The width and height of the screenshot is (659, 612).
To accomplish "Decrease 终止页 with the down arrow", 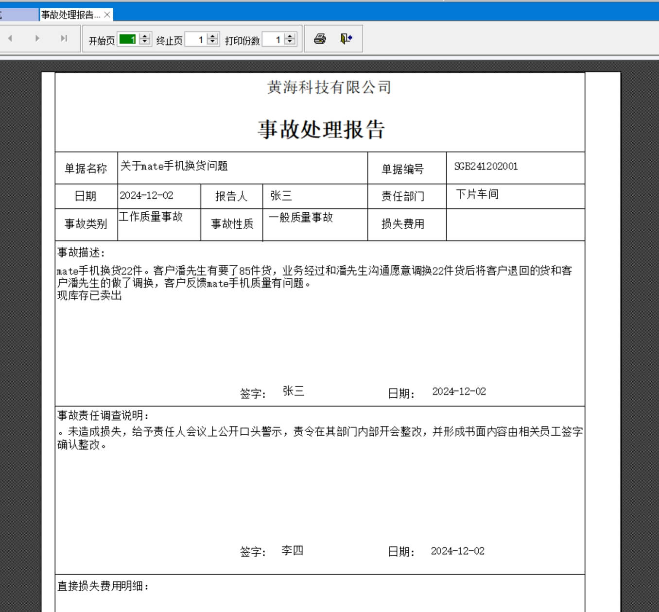I will click(213, 42).
